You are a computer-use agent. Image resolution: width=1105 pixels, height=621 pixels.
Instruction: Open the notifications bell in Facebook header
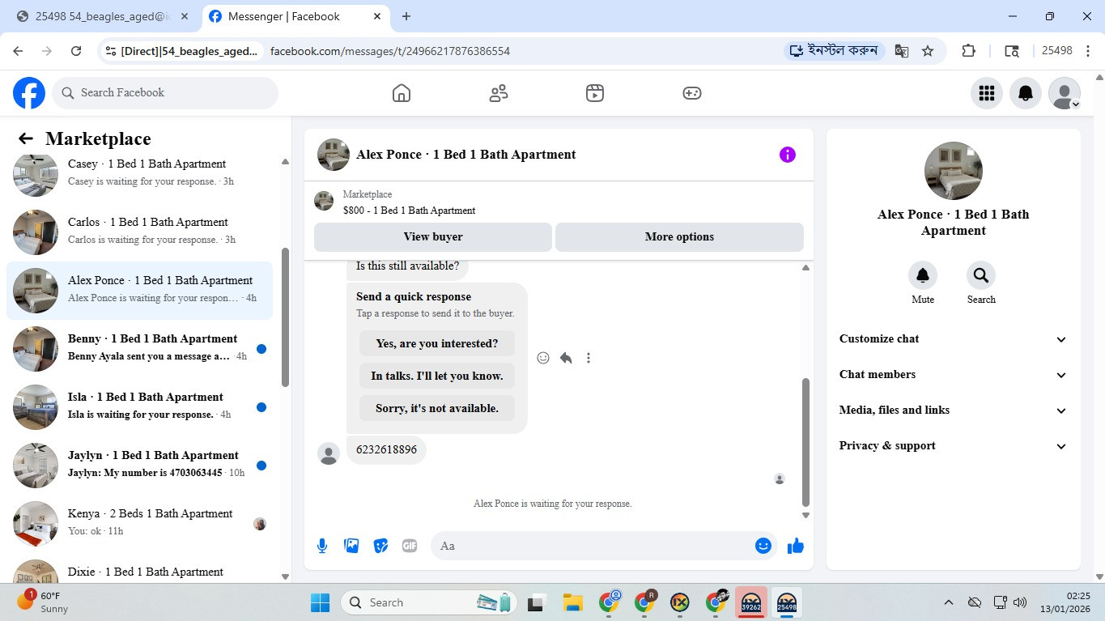tap(1026, 93)
